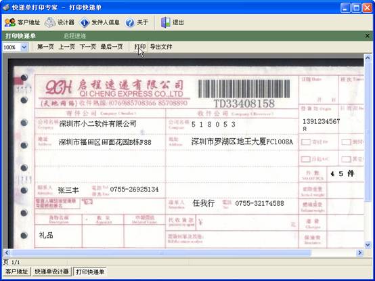Image resolution: width=375 pixels, height=281 pixels.
Task: Open the 客户地址 customer address icon
Action: (9, 22)
